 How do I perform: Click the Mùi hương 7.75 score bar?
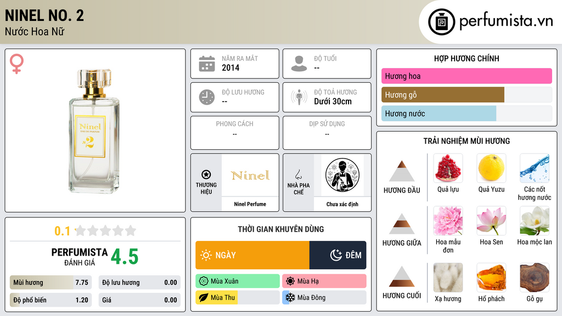click(50, 283)
